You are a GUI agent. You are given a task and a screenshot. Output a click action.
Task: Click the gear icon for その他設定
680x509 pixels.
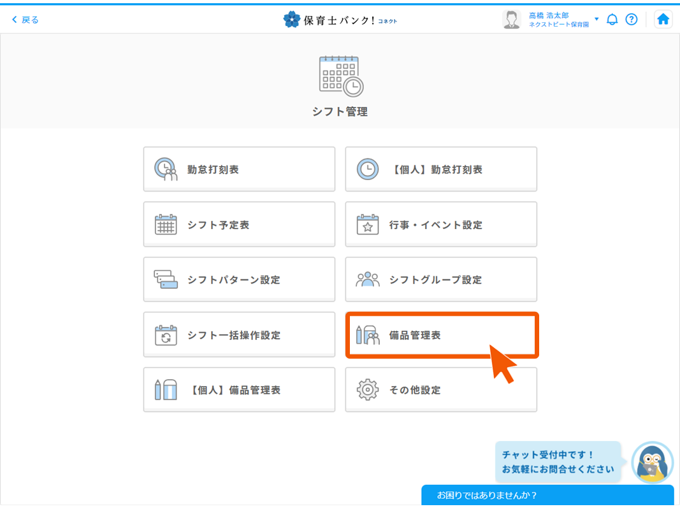point(368,390)
